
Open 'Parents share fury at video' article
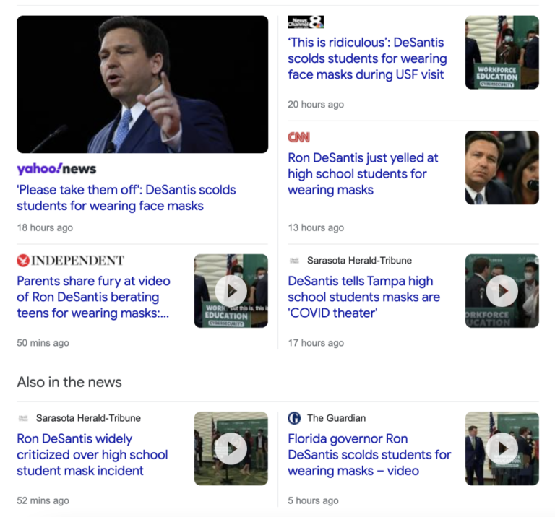point(93,297)
